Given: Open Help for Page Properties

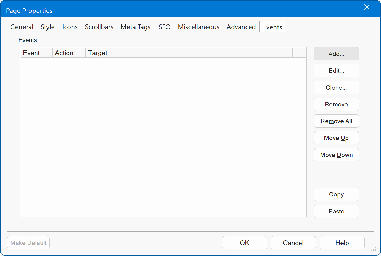Looking at the screenshot, I should (342, 243).
